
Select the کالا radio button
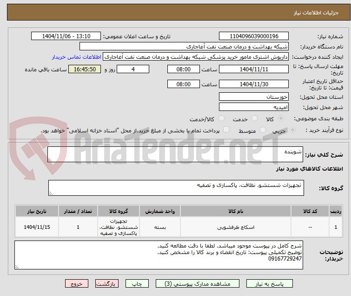(281, 118)
